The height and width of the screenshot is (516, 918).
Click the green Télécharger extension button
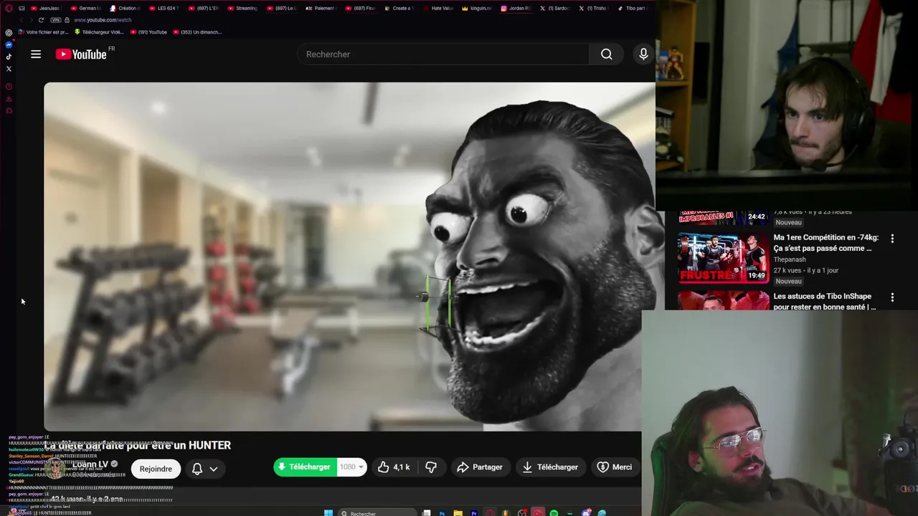tap(305, 467)
